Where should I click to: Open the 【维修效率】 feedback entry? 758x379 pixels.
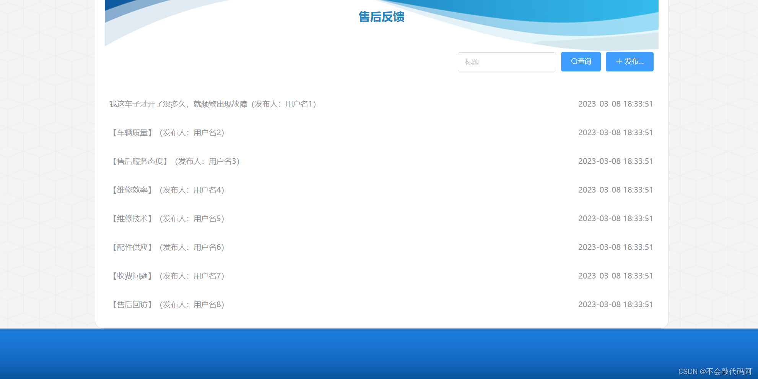[132, 190]
